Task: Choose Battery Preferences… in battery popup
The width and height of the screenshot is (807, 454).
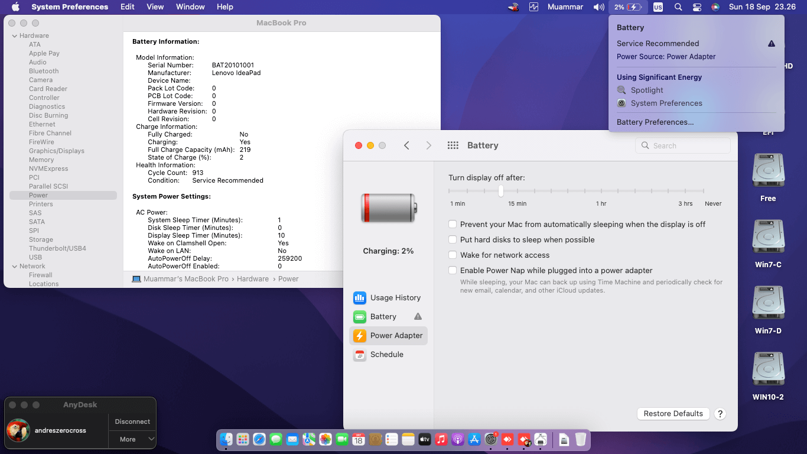Action: [655, 122]
